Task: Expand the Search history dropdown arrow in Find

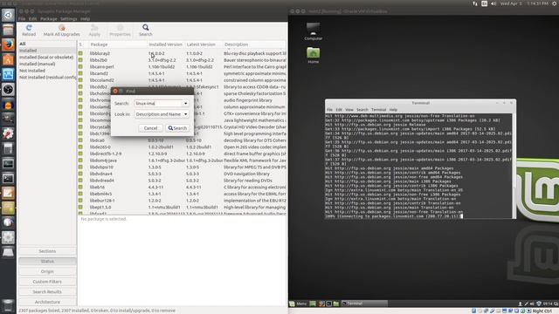Action: click(x=185, y=103)
